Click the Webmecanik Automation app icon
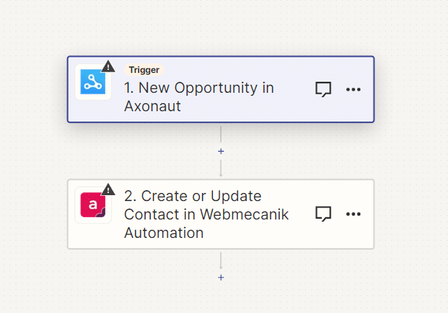This screenshot has height=313, width=448. point(93,205)
